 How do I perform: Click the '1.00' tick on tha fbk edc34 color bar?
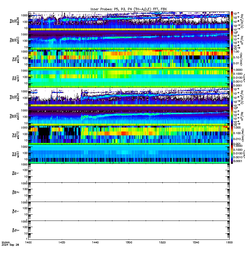pyautogui.click(x=237, y=52)
